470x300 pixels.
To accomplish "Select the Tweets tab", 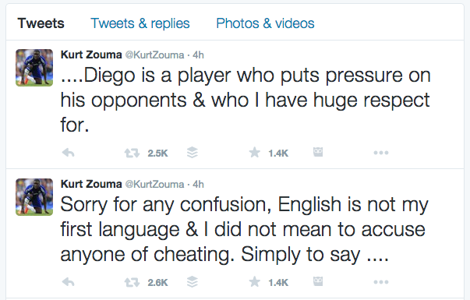I will tap(41, 23).
